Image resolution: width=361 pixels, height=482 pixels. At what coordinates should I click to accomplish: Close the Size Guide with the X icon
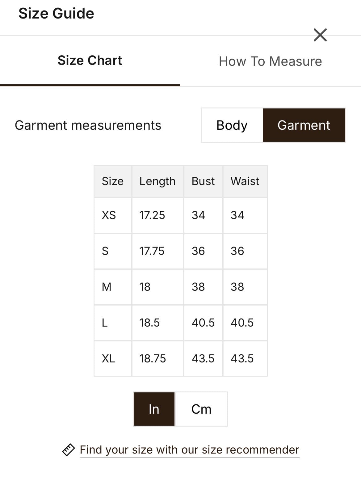coord(320,35)
